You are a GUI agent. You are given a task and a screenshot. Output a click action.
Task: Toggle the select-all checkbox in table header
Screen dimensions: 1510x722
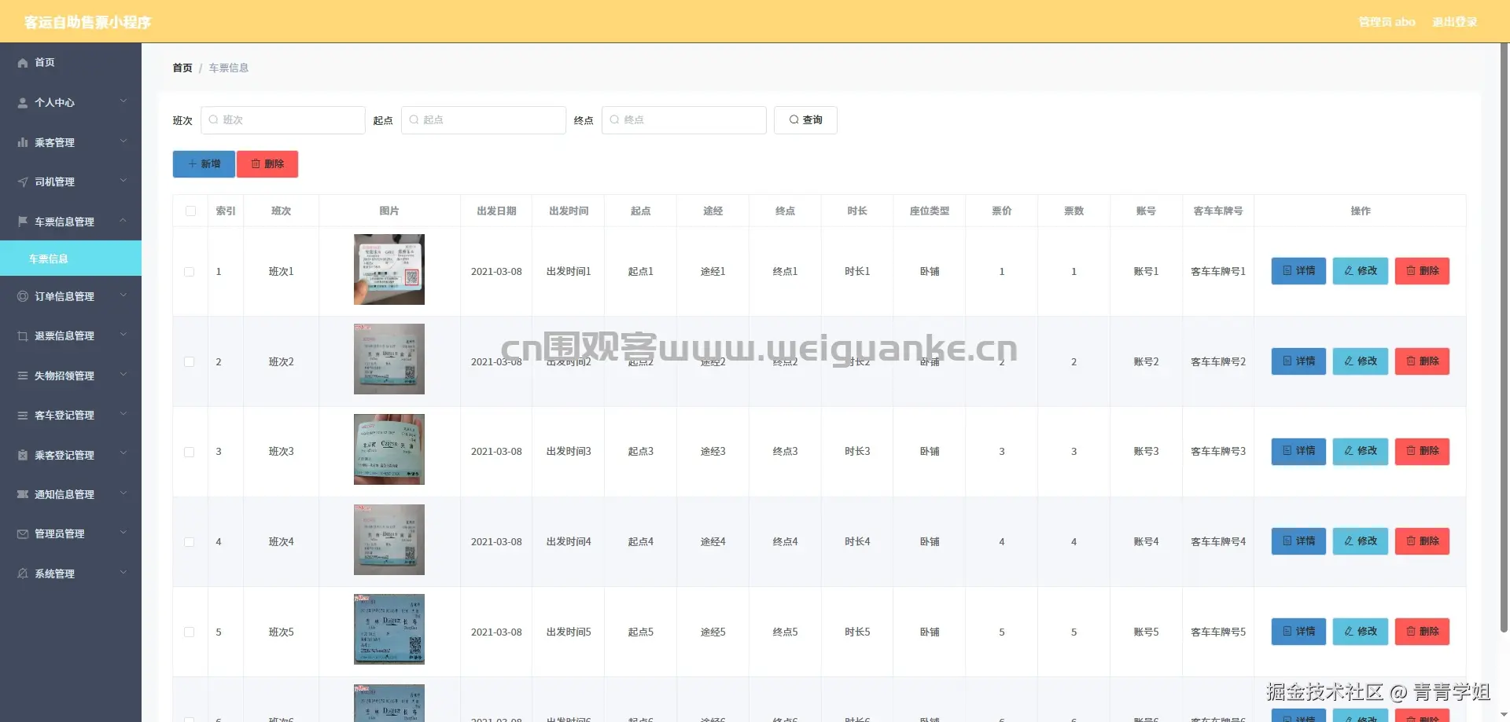pos(190,211)
